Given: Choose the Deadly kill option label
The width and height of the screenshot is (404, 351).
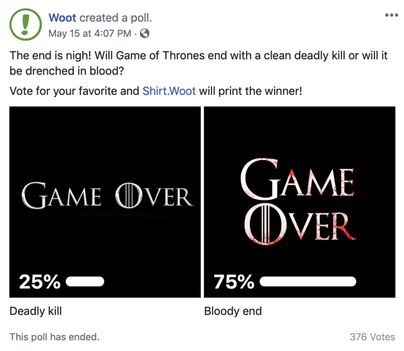Looking at the screenshot, I should 36,311.
